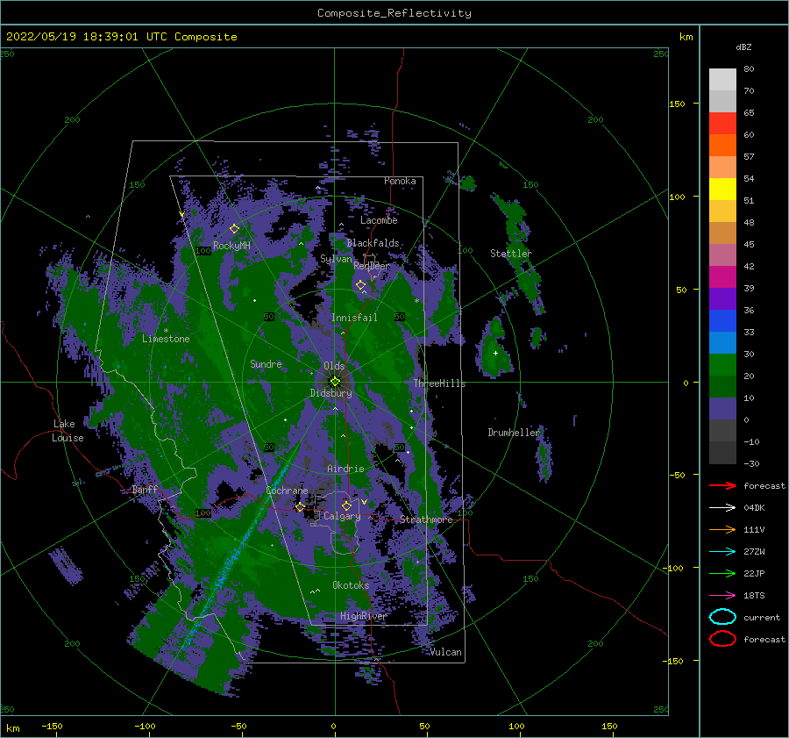Click the Sylvan label
Screen dimensions: 789x738
point(336,259)
